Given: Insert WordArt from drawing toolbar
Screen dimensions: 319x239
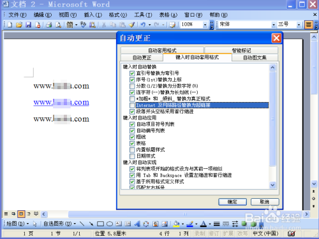Looking at the screenshot, I should point(137,224).
